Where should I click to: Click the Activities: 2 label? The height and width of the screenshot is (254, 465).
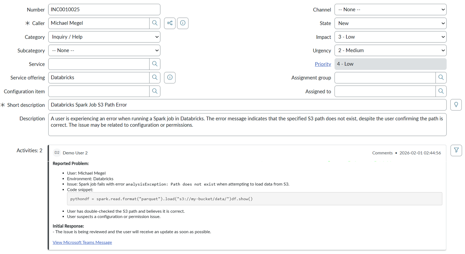(29, 151)
